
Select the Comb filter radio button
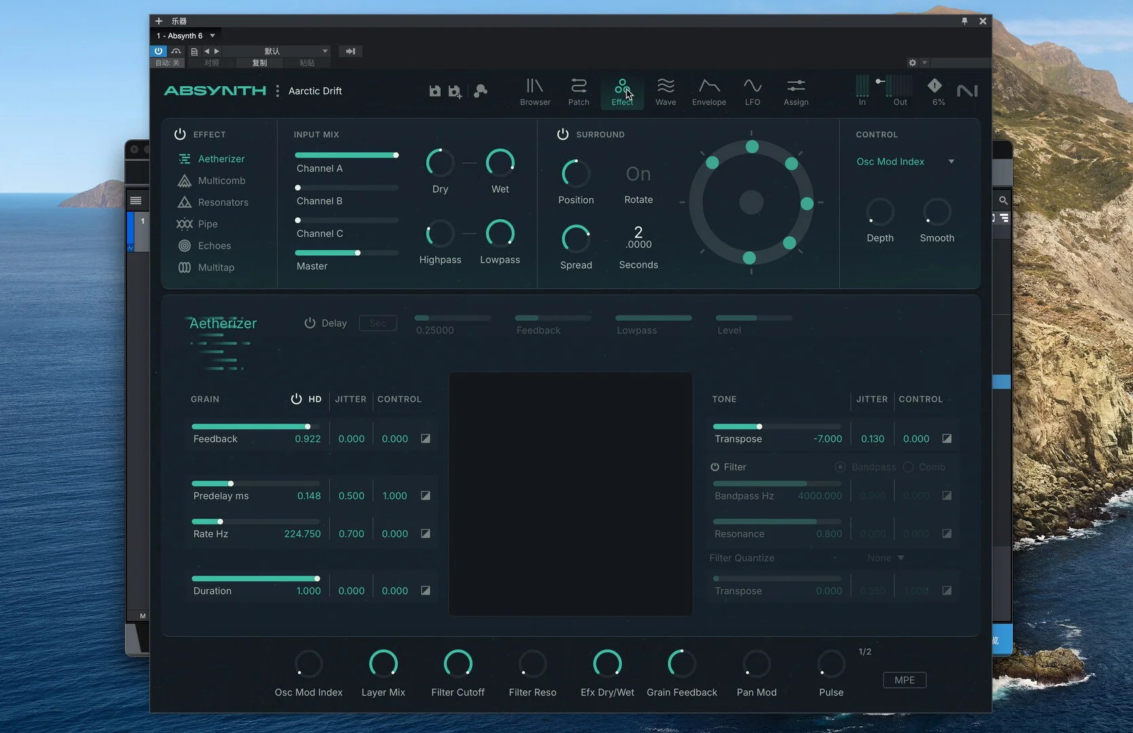(908, 467)
